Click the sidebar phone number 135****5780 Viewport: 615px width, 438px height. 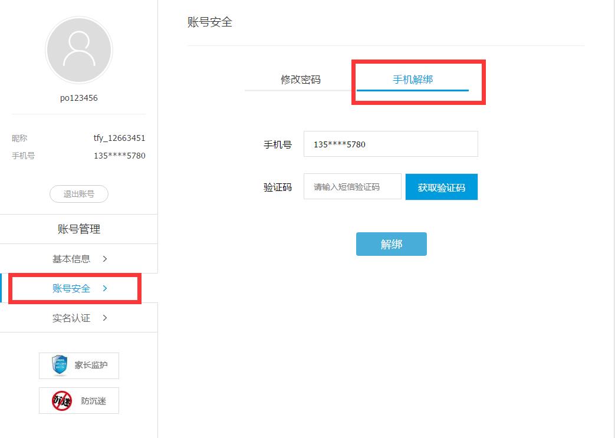(x=119, y=156)
